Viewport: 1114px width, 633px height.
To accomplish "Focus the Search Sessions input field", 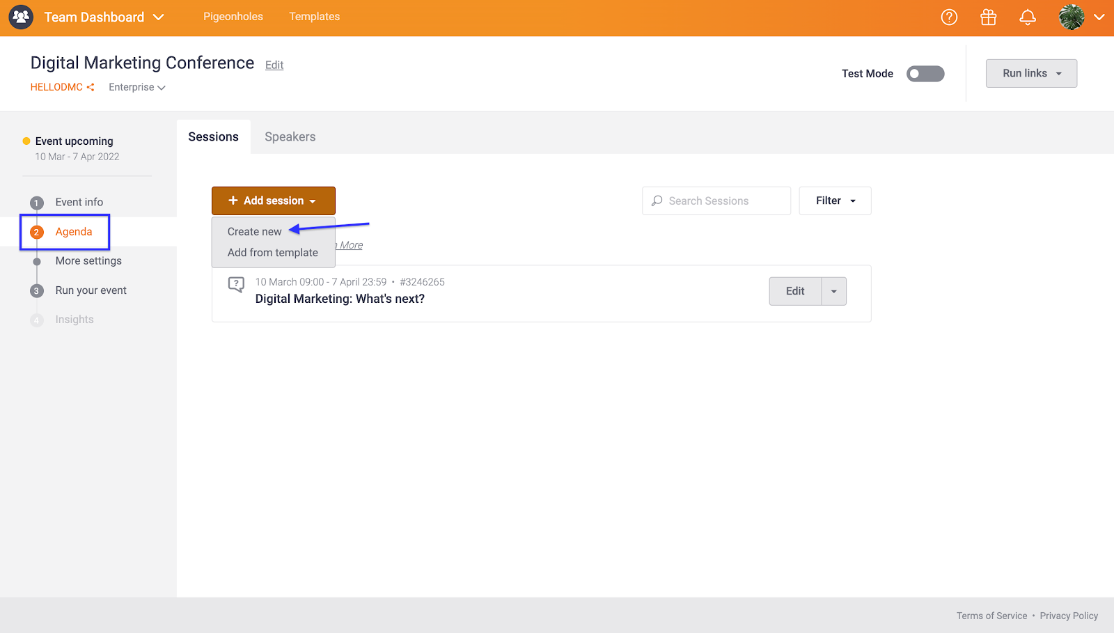I will point(724,201).
